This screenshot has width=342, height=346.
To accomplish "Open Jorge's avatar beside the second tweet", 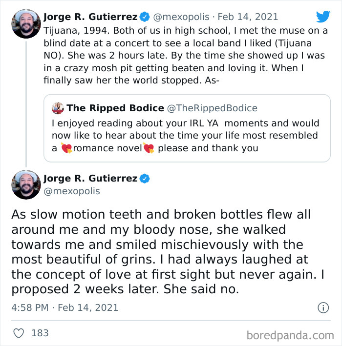I will 26,184.
